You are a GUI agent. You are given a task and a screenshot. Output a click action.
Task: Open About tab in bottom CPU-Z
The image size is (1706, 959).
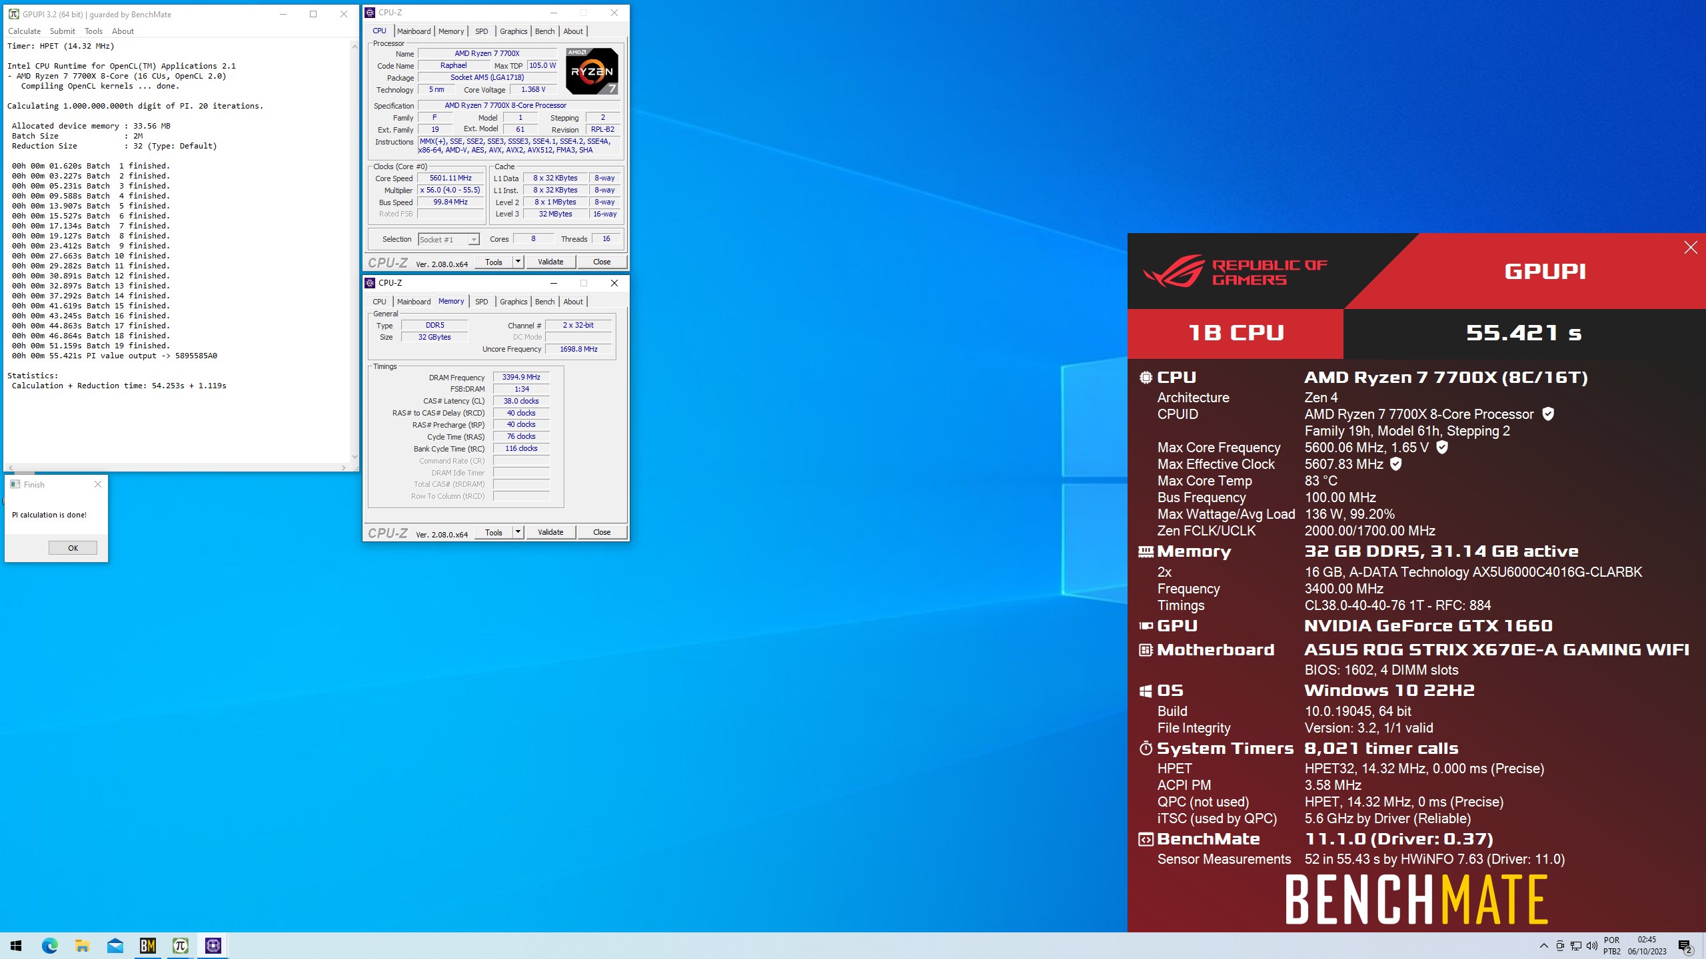[573, 302]
